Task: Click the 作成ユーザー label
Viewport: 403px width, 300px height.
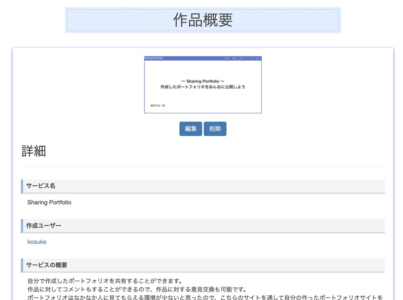Action: (44, 225)
